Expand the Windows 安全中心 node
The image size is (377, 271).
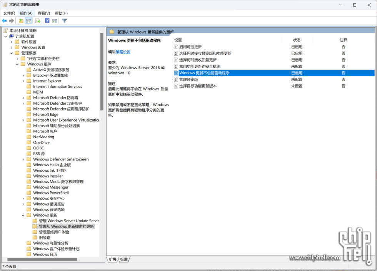pyautogui.click(x=23, y=199)
